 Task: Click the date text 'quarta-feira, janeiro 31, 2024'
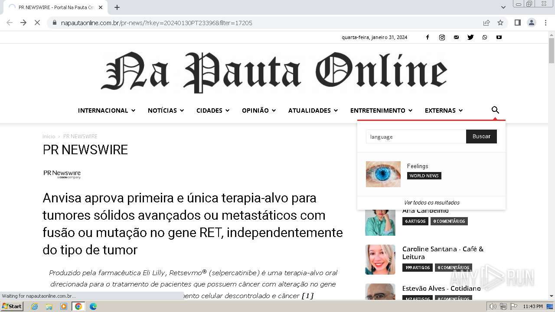[x=374, y=37]
